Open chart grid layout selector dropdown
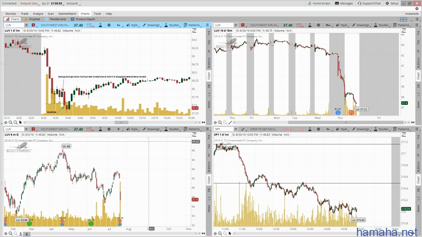 405,19
